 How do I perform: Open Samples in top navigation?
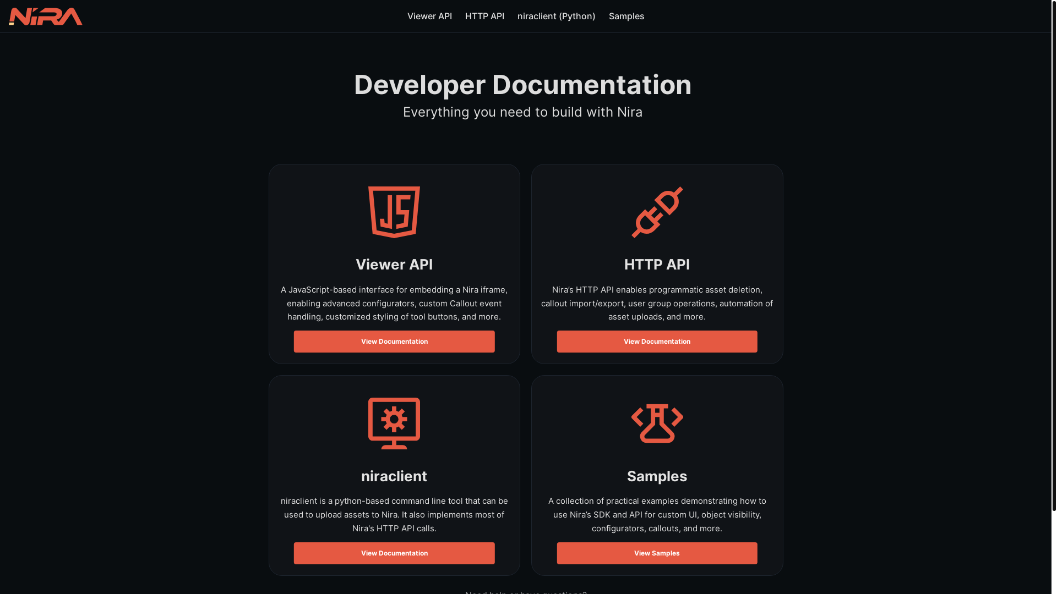626,16
